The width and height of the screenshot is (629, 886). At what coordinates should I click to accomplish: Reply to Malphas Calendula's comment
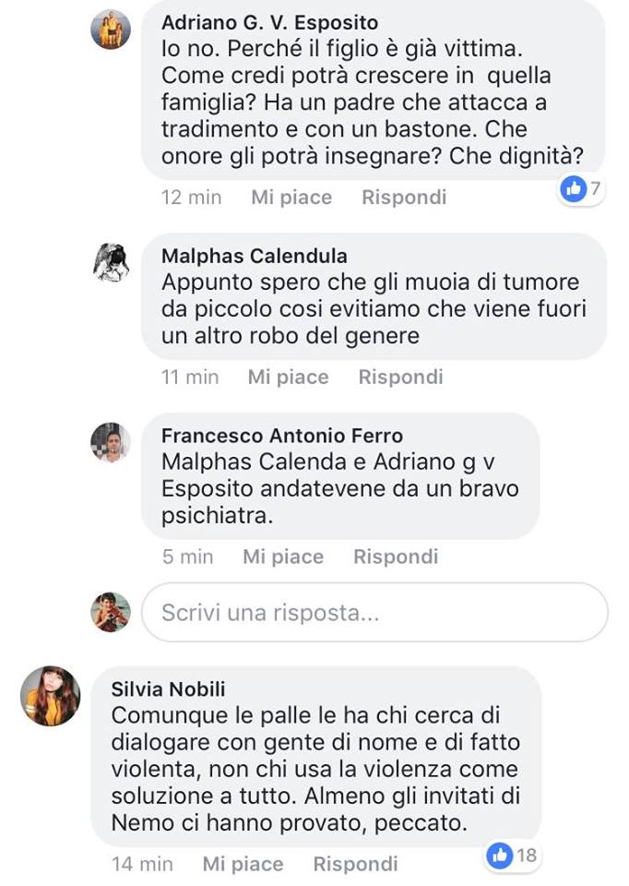pyautogui.click(x=401, y=377)
